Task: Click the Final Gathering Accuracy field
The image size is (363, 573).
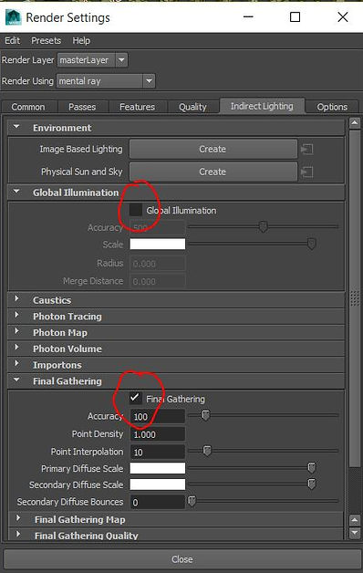Action: (x=158, y=417)
